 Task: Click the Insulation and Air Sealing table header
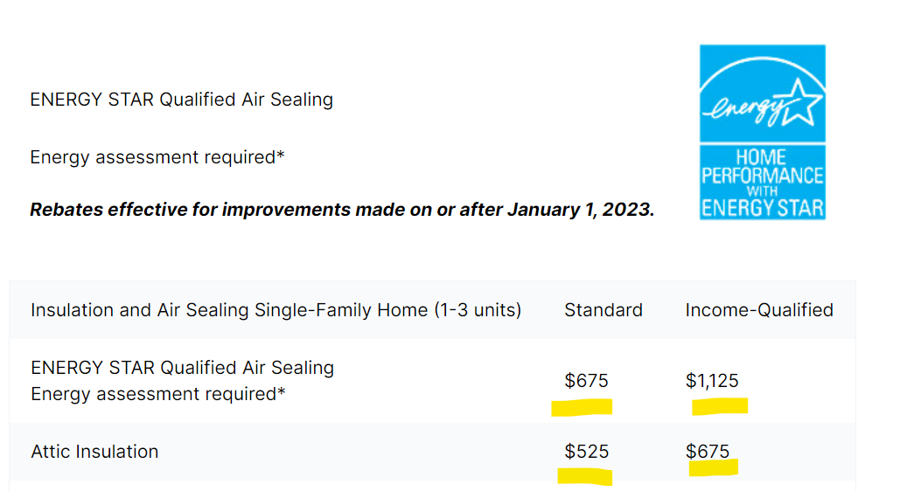(276, 310)
